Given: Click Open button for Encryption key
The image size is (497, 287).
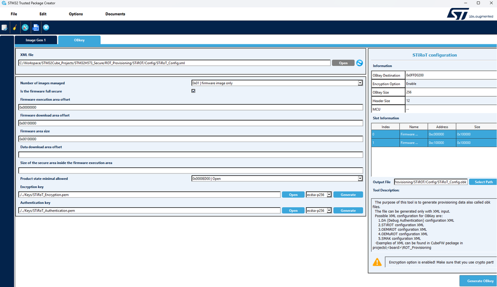Looking at the screenshot, I should point(293,195).
